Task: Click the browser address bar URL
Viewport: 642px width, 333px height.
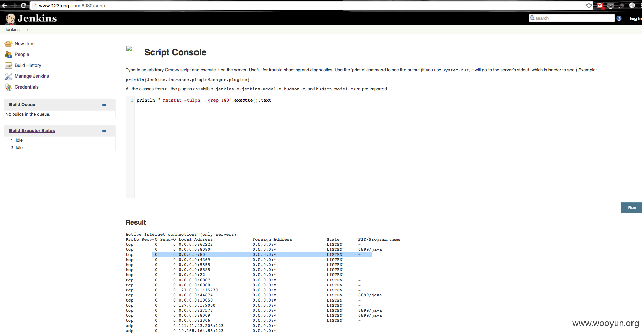Action: click(x=73, y=6)
